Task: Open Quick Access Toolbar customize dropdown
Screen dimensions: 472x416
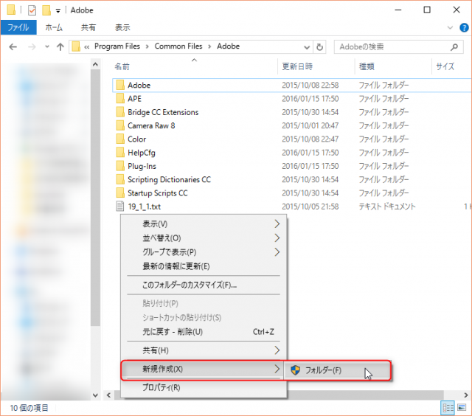Action: [58, 10]
